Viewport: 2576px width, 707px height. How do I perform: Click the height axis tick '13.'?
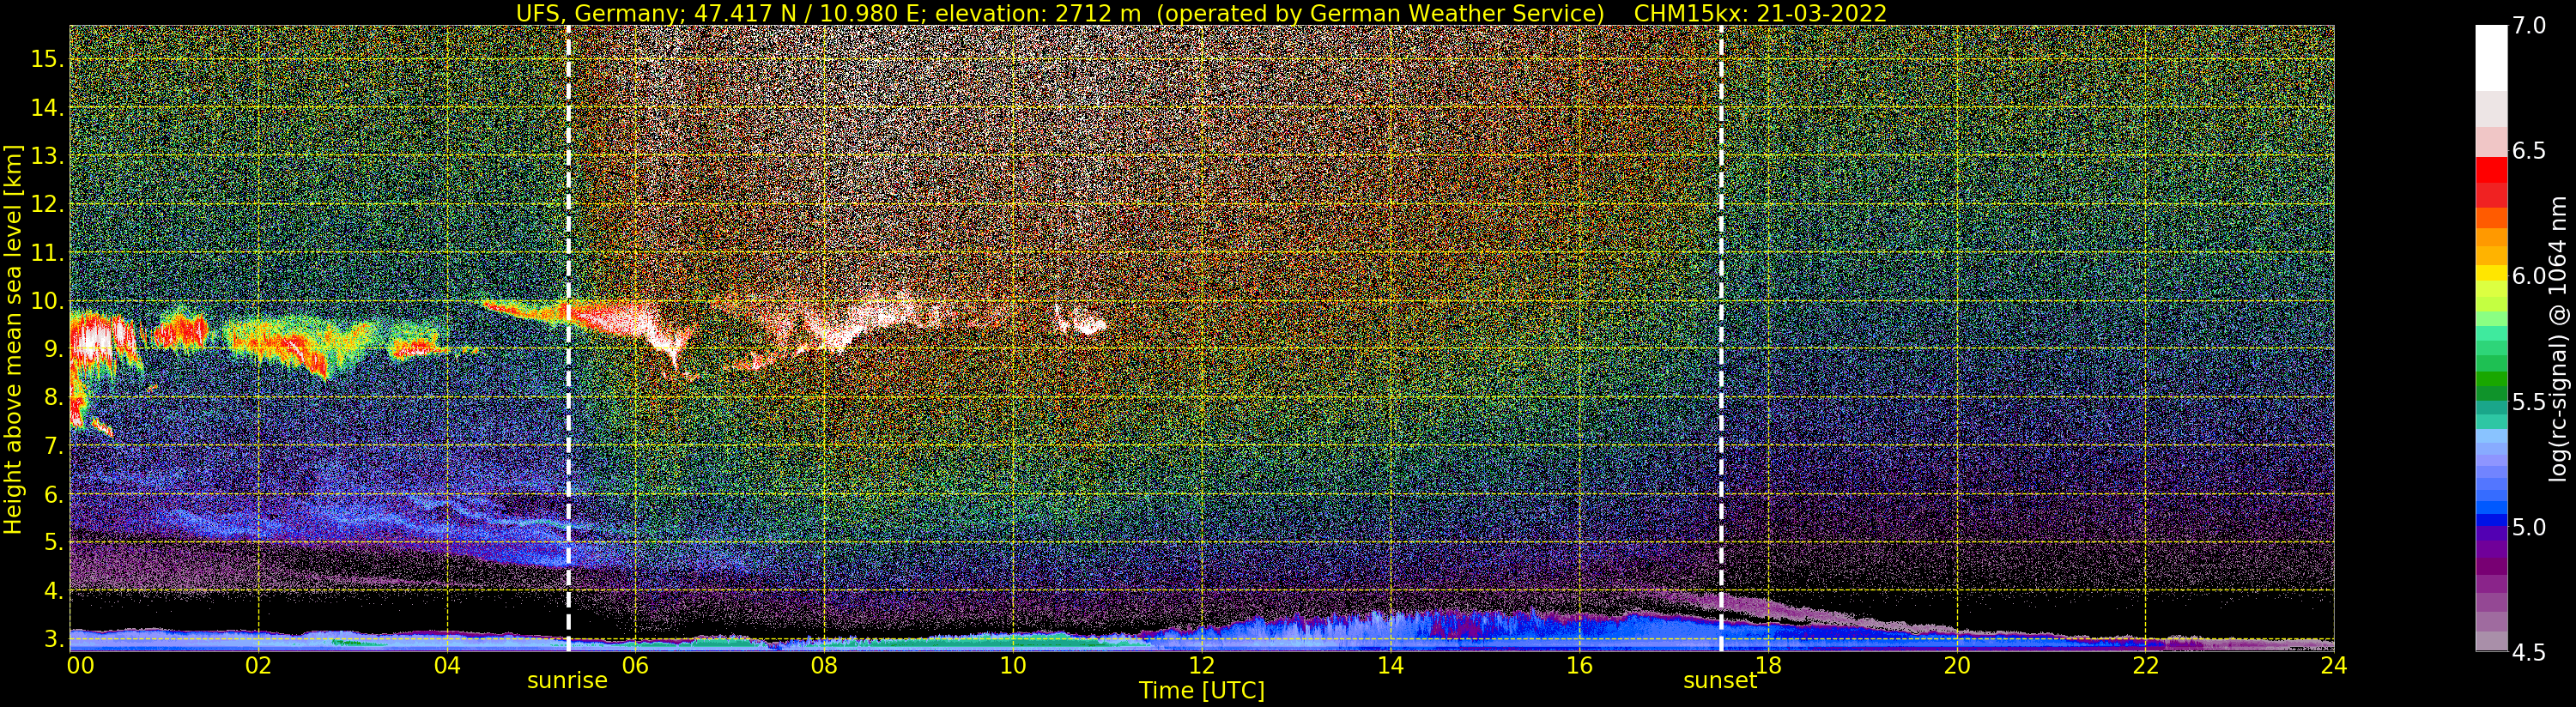47,156
